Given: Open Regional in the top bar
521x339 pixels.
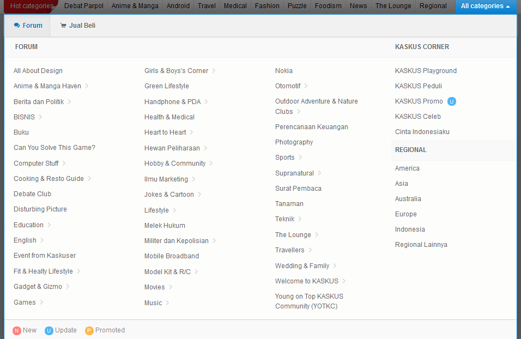Looking at the screenshot, I should tap(433, 6).
